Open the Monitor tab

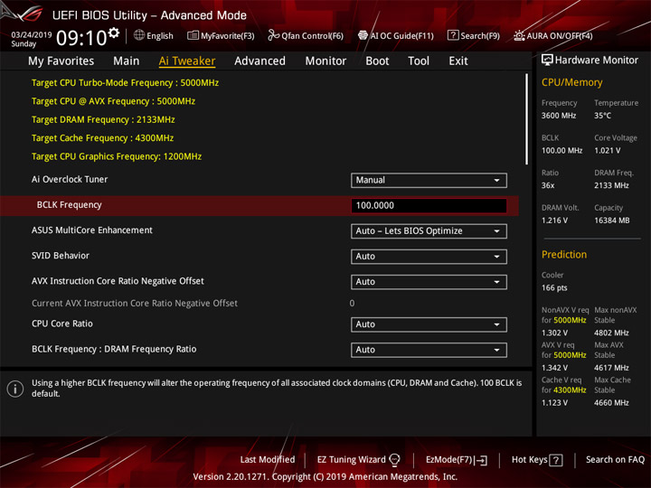point(325,61)
